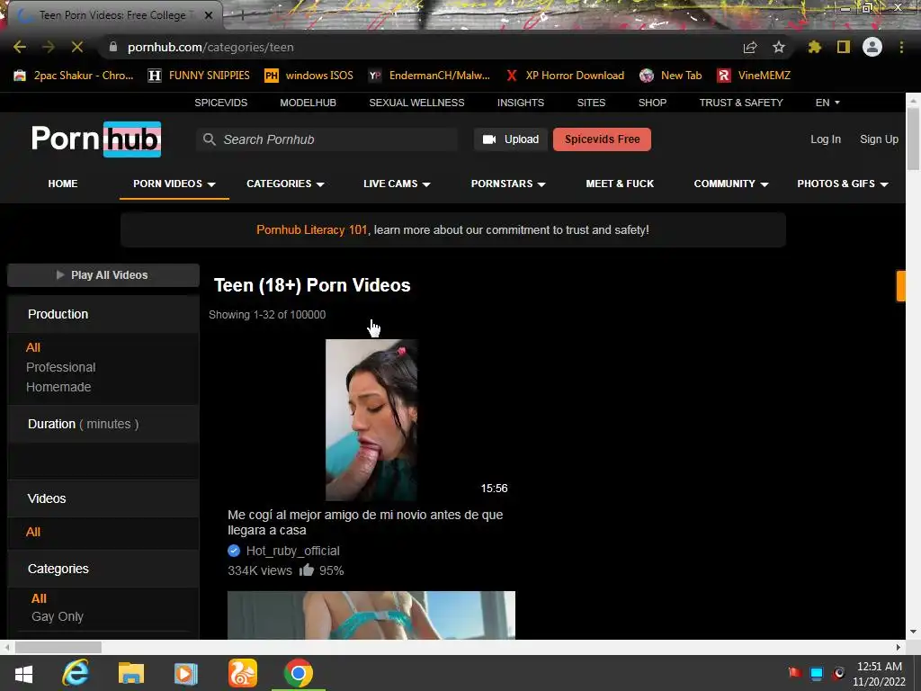Launch Internet Explorer from the taskbar
This screenshot has height=691, width=921.
(x=76, y=673)
